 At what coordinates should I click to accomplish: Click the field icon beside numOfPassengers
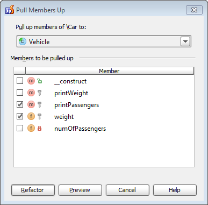coord(31,128)
